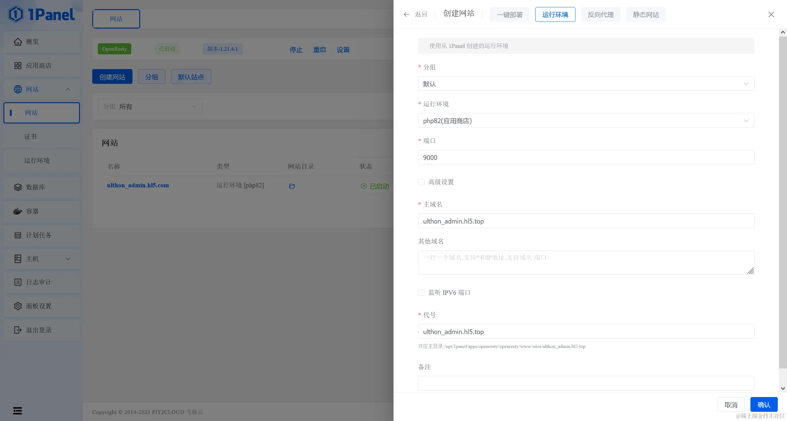Click the 面板设置 gear icon
787x421 pixels.
click(x=18, y=306)
